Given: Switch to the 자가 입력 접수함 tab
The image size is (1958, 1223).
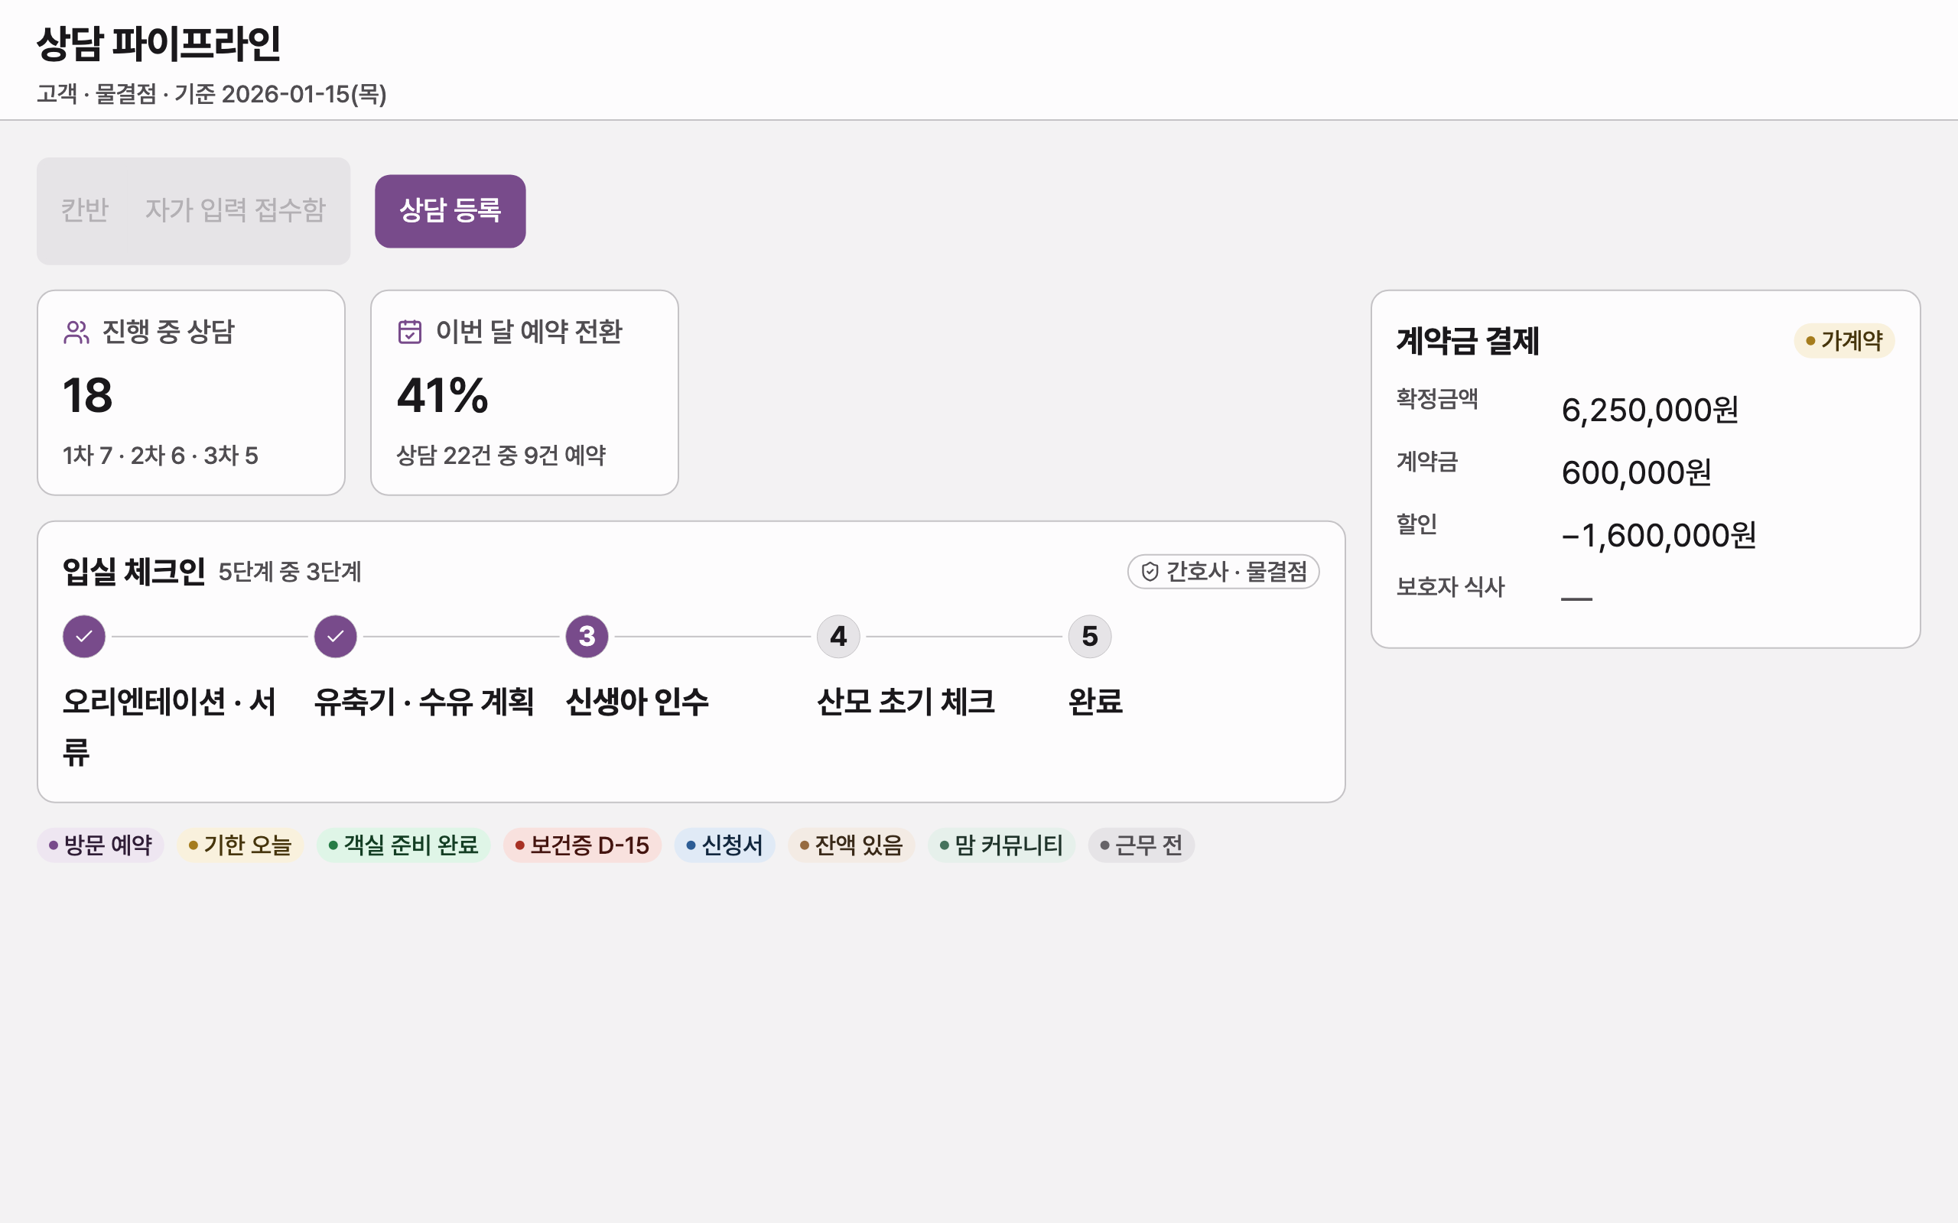Looking at the screenshot, I should click(236, 210).
